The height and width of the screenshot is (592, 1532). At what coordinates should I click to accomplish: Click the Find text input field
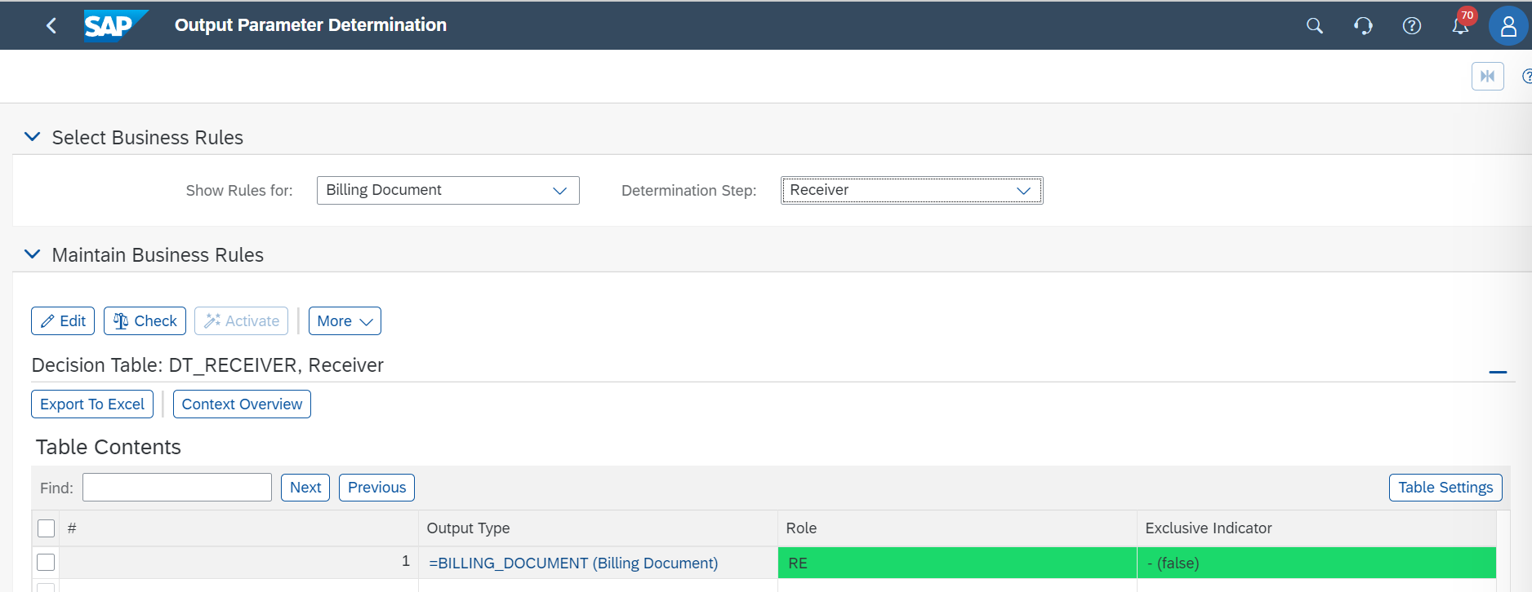coord(177,488)
